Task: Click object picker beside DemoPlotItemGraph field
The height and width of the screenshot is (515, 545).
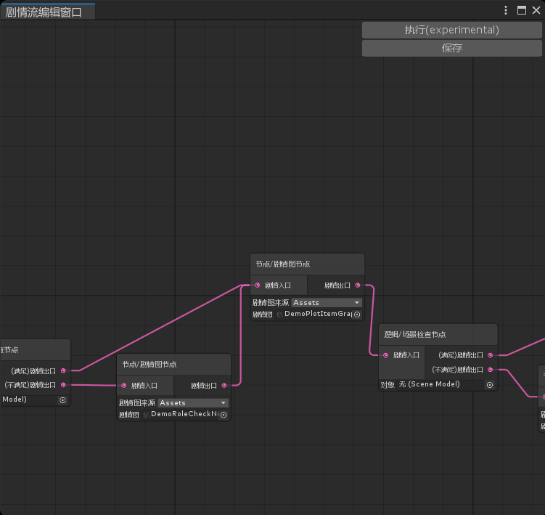Action: (x=357, y=315)
